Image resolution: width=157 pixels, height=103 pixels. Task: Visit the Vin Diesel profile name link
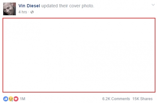tap(29, 6)
